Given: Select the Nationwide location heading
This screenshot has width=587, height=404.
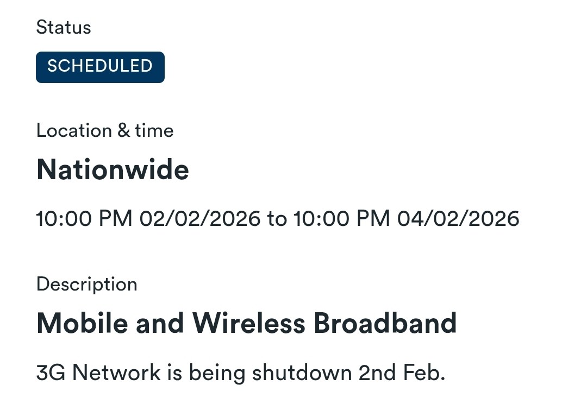Looking at the screenshot, I should click(113, 169).
